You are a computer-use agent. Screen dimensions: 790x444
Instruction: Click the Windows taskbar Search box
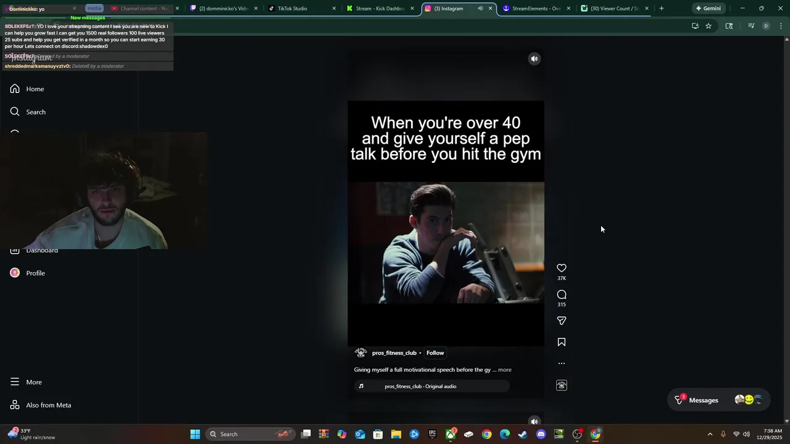coord(252,434)
